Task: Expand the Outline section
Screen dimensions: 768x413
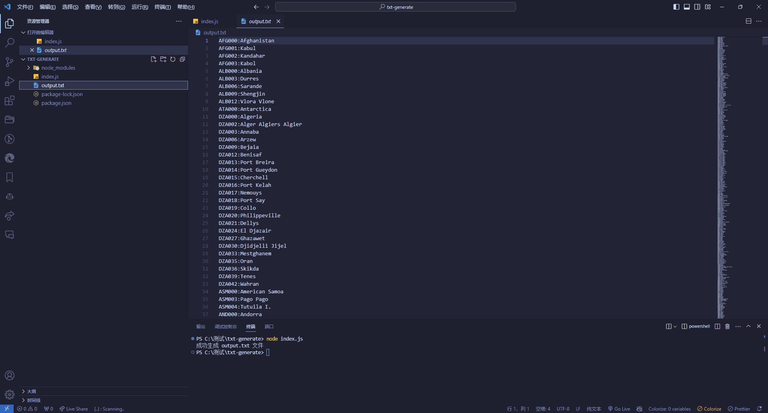Action: pyautogui.click(x=104, y=391)
